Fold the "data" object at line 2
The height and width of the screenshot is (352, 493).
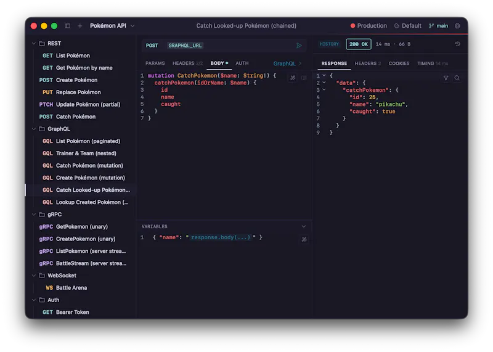(x=324, y=83)
